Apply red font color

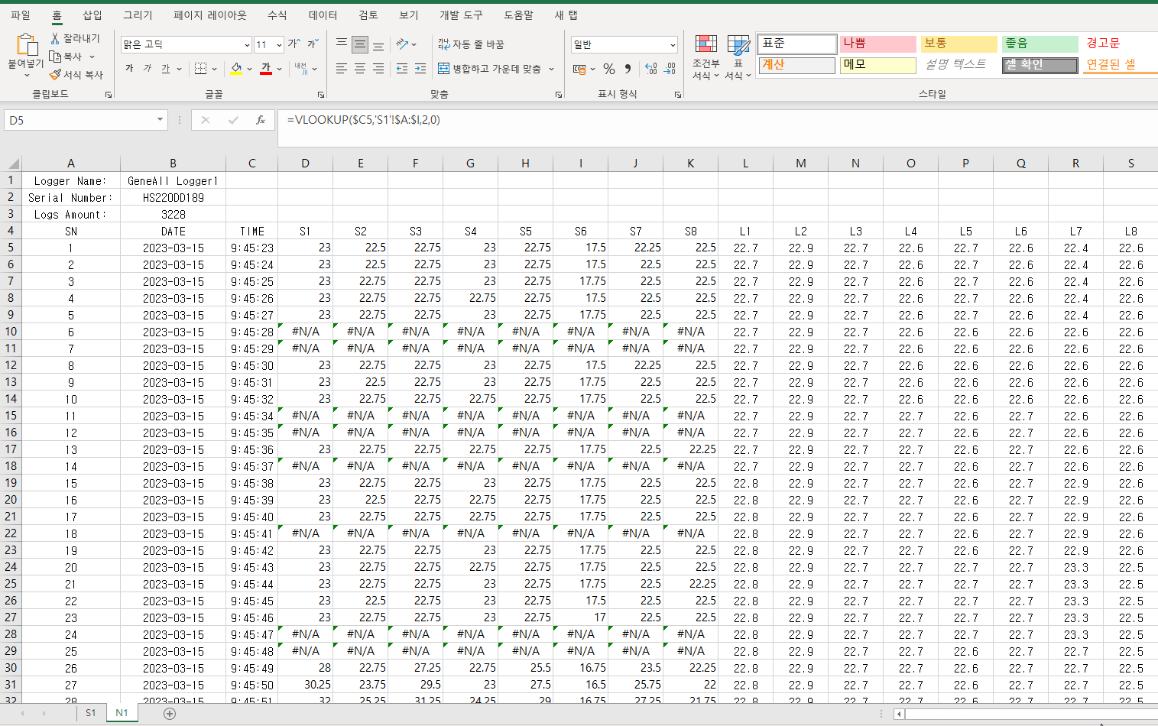click(x=265, y=69)
